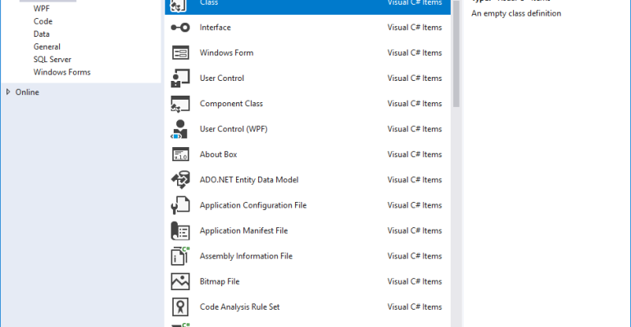Click 'Visual C# Items' beside Bitmap File

click(415, 282)
